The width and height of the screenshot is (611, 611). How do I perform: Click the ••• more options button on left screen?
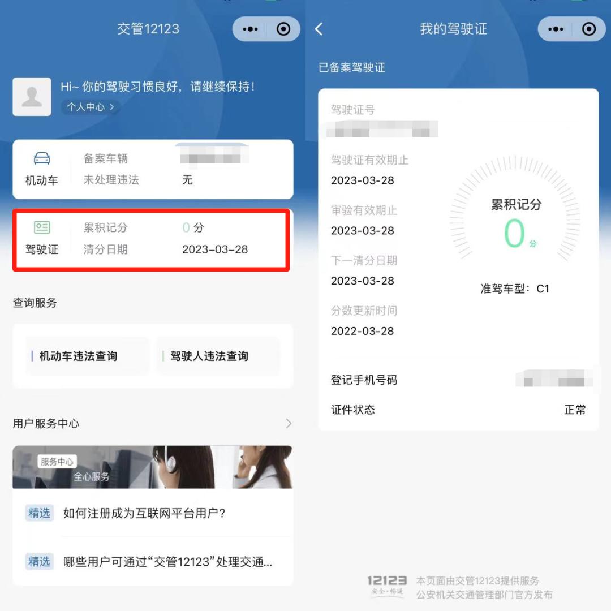[x=249, y=29]
